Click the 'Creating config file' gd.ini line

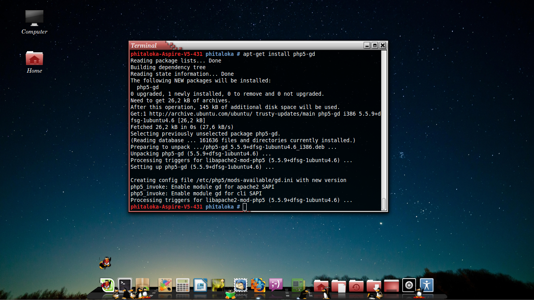coord(238,180)
